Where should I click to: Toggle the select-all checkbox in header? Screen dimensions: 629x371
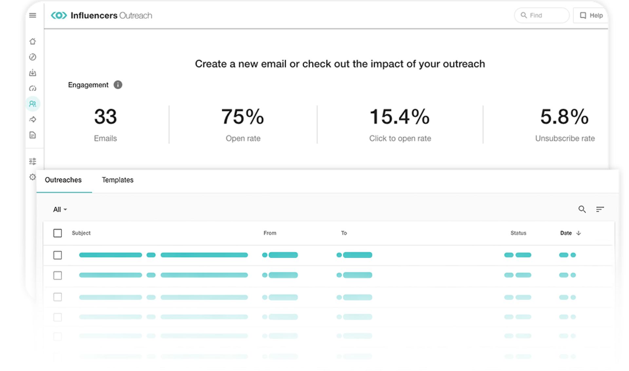(58, 232)
